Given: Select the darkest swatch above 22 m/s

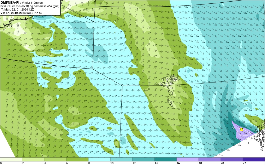Looking at the screenshot, I should (x=254, y=159).
